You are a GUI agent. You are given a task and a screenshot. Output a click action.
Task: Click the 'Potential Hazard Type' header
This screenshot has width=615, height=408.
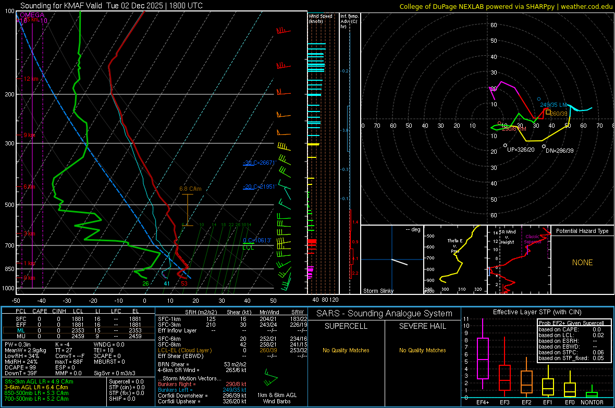[582, 231]
